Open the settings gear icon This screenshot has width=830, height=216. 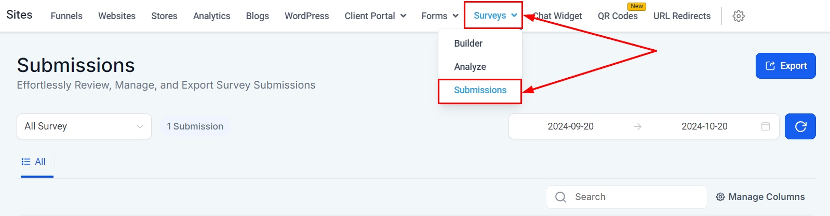click(738, 16)
